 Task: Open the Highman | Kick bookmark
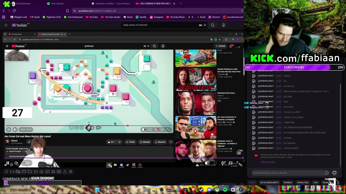pyautogui.click(x=52, y=17)
